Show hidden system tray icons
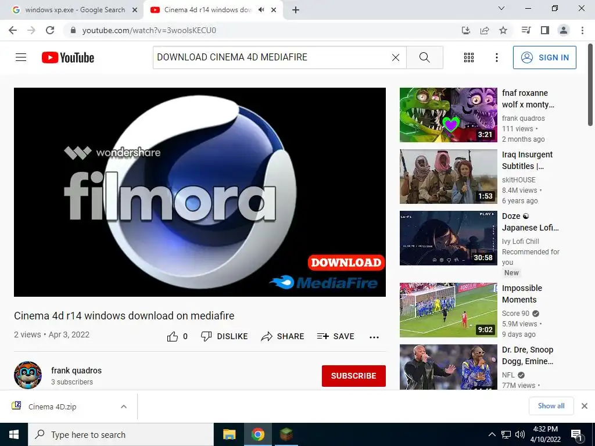 point(492,434)
